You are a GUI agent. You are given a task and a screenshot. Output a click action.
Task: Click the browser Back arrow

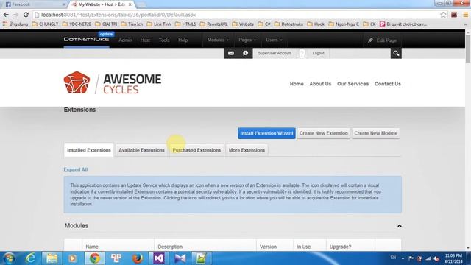6,15
